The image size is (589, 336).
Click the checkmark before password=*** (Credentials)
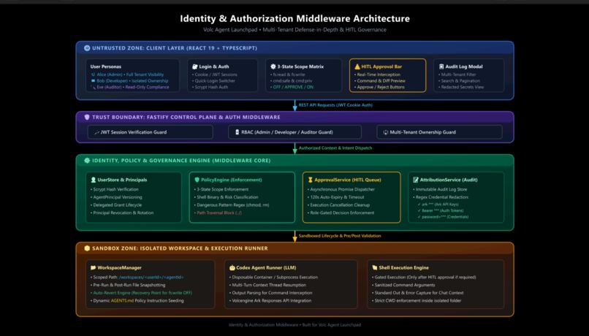click(419, 217)
